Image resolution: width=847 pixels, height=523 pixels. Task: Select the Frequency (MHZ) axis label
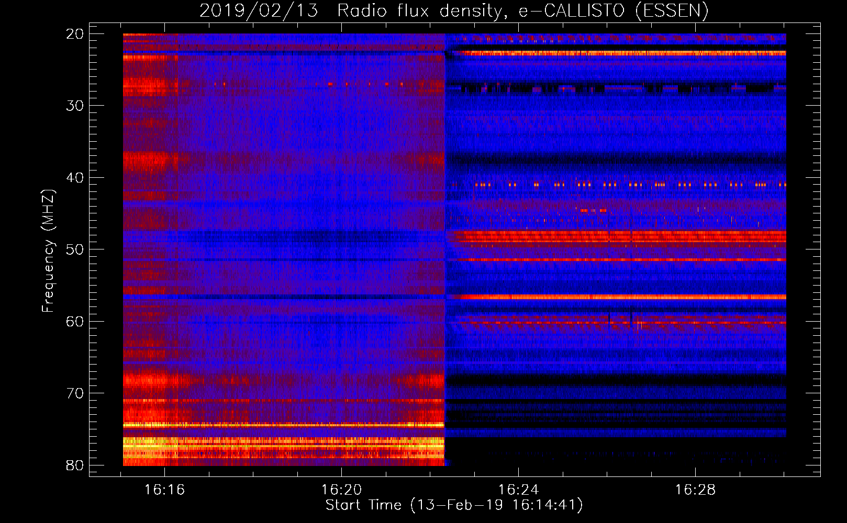pos(48,251)
